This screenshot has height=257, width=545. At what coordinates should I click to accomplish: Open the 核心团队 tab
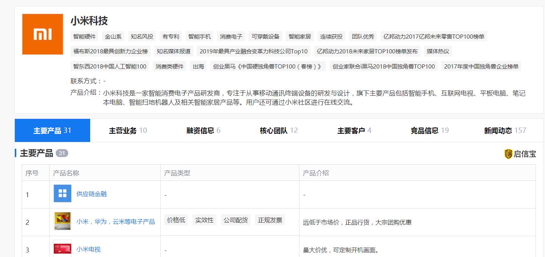tap(279, 131)
